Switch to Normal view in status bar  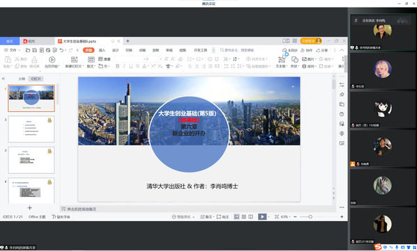coord(236,217)
